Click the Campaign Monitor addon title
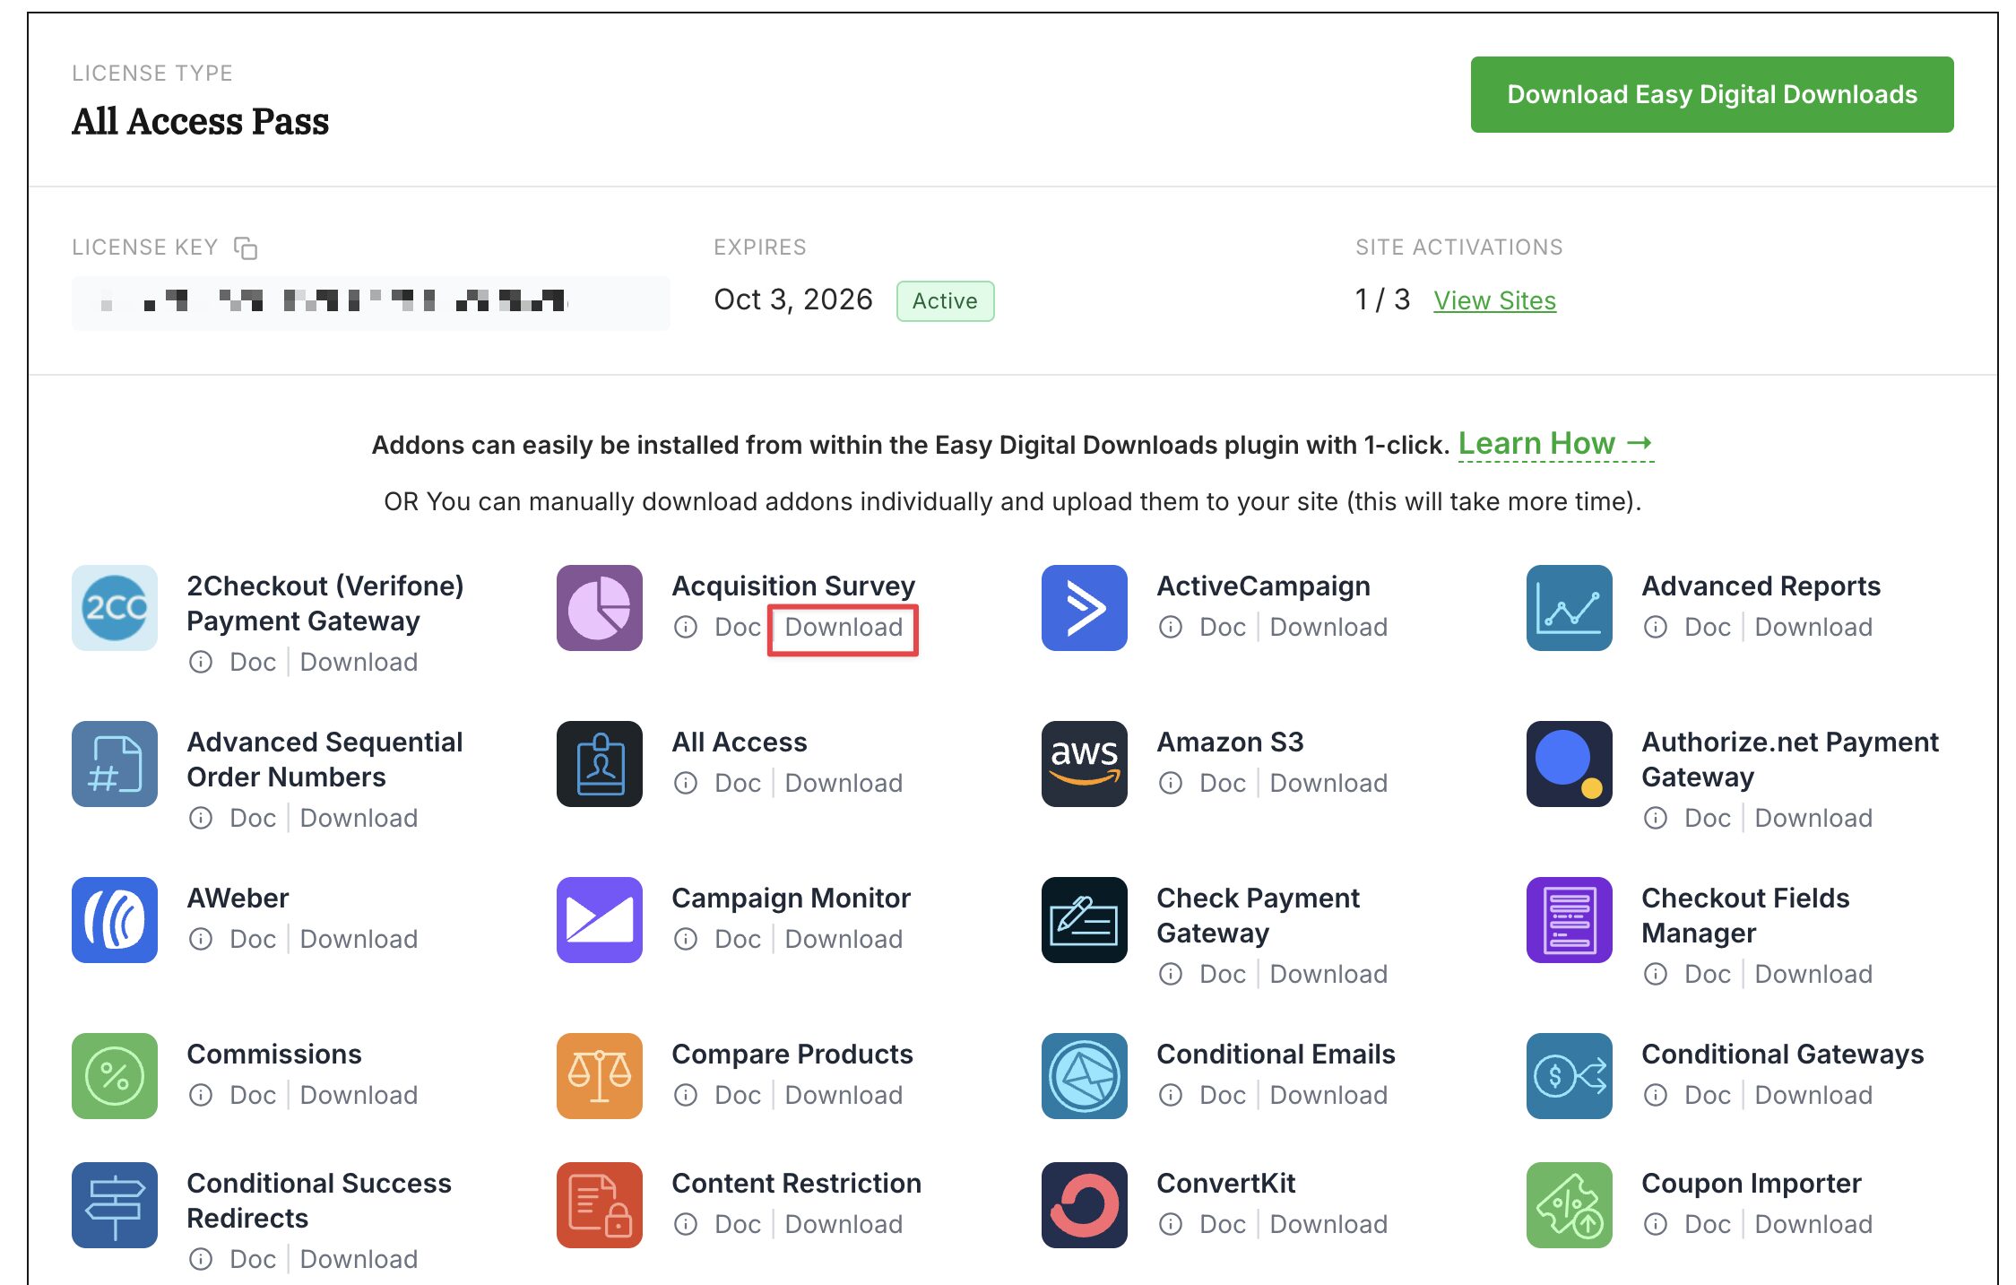The height and width of the screenshot is (1285, 2016). pyautogui.click(x=791, y=898)
